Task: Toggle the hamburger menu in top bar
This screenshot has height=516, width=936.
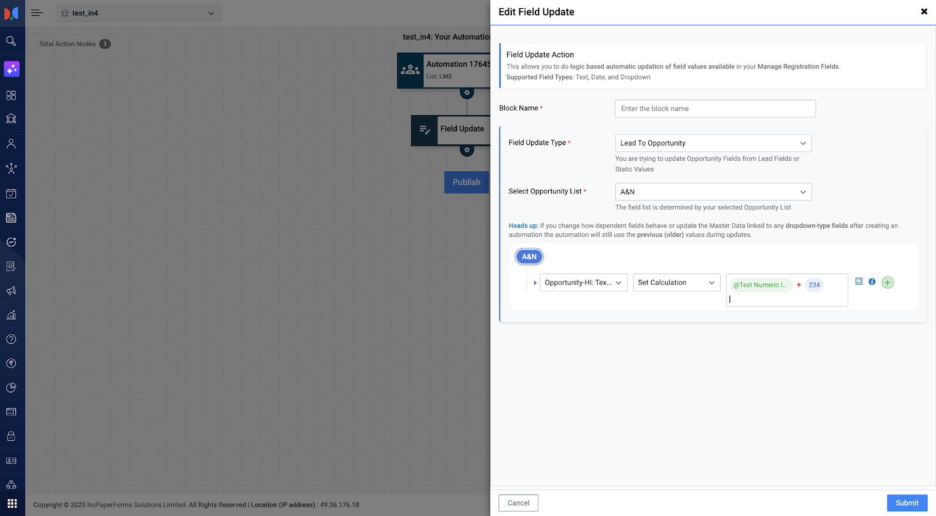Action: [37, 13]
